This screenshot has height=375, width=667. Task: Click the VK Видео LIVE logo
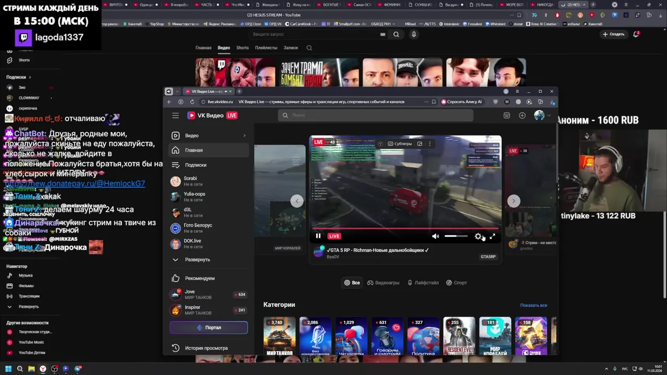212,116
